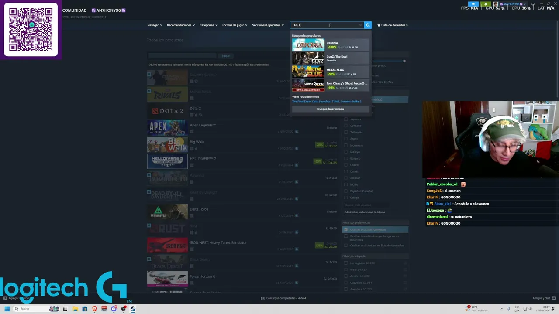Open recently viewed TUNG link
559x314 pixels.
[x=335, y=102]
